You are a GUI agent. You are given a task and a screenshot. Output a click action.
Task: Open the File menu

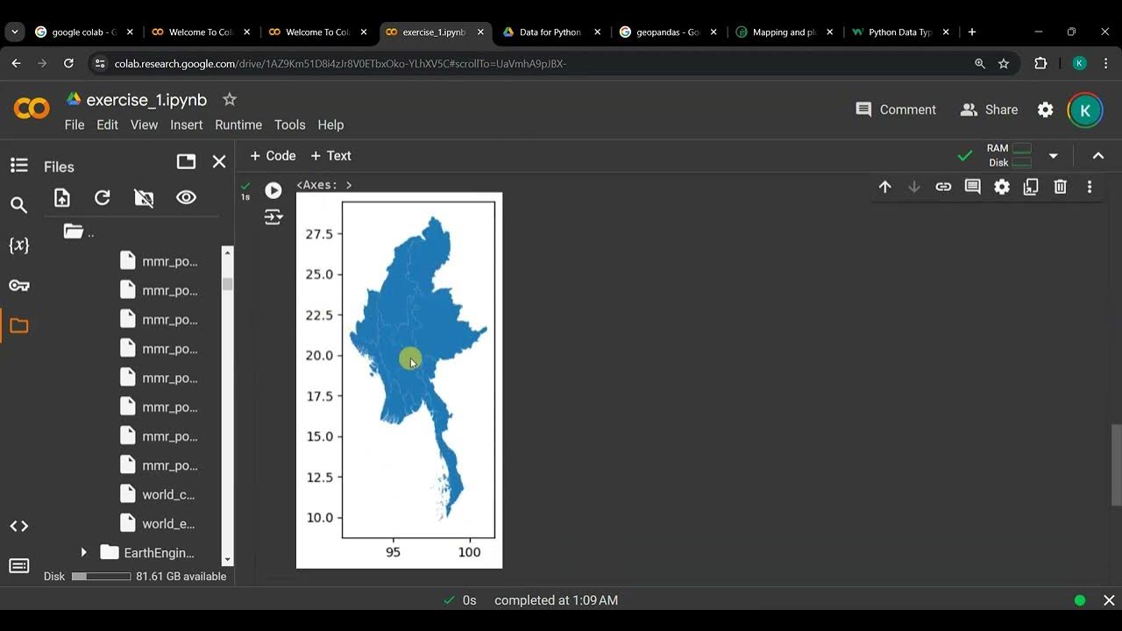point(75,124)
